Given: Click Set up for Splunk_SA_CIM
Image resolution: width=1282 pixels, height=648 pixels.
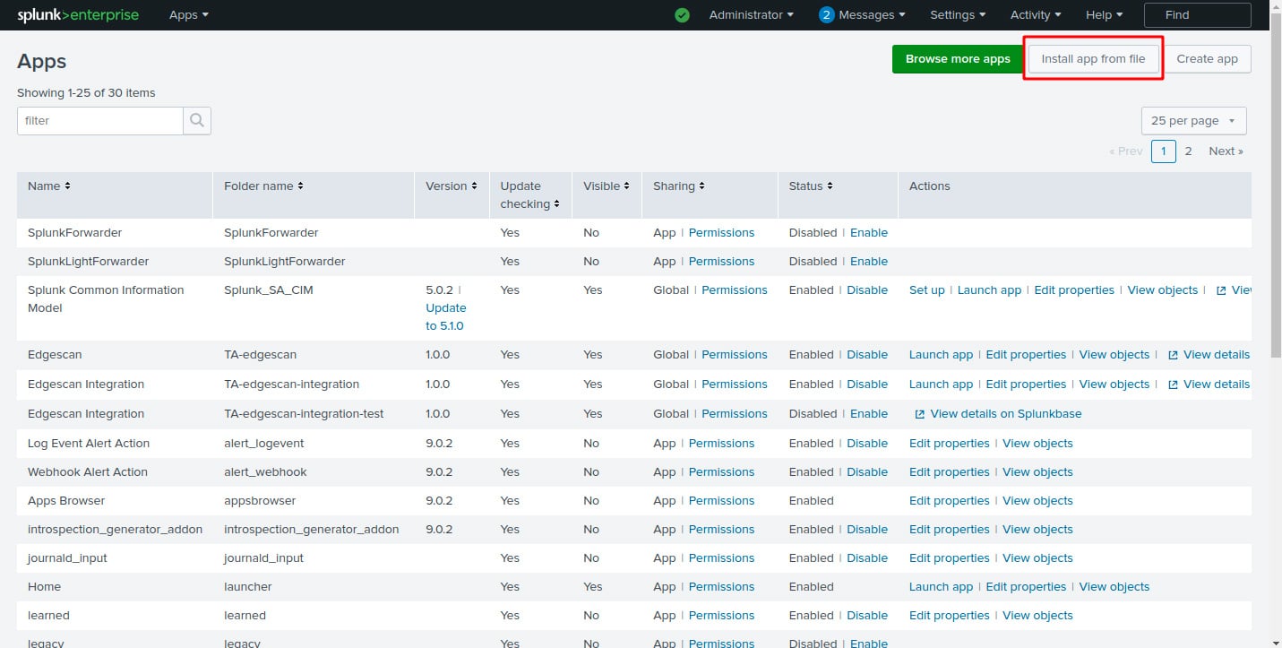Looking at the screenshot, I should [x=926, y=290].
